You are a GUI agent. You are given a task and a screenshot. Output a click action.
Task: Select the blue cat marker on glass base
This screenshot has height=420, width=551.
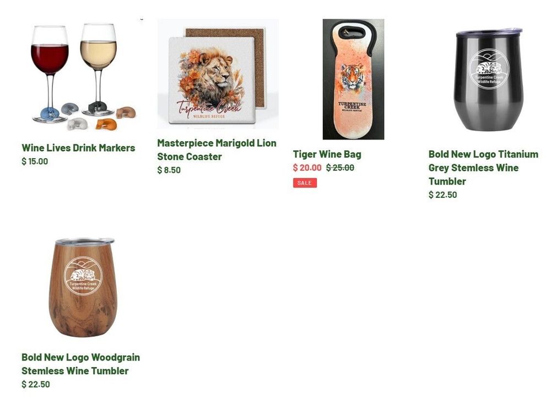click(x=50, y=114)
